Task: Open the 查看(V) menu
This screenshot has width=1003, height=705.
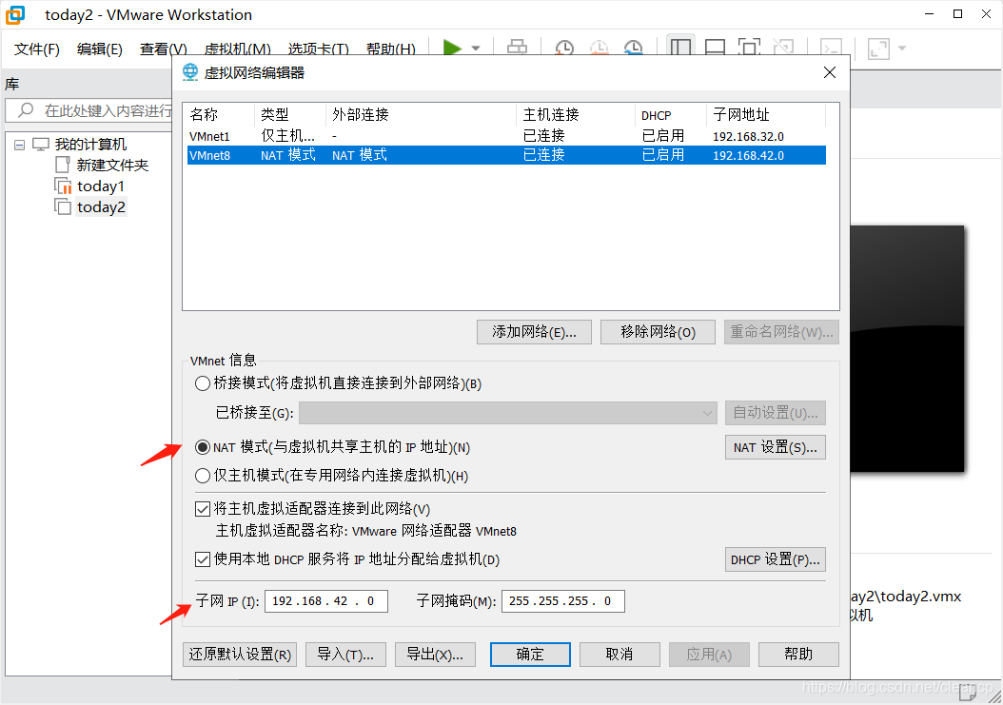Action: tap(163, 49)
